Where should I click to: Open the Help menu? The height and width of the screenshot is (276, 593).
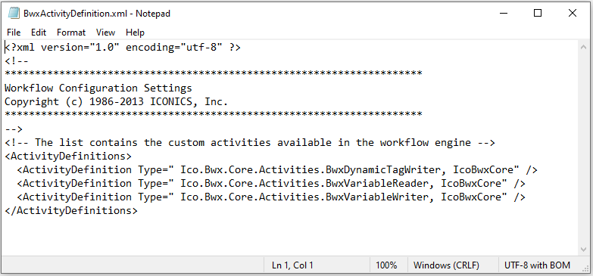pos(135,33)
